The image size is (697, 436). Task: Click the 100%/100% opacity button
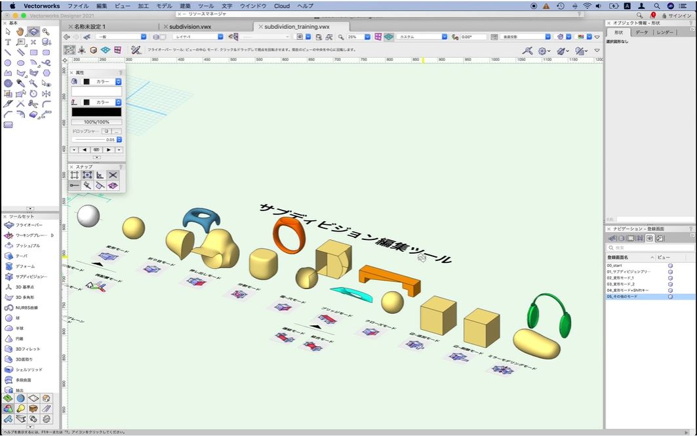click(96, 122)
